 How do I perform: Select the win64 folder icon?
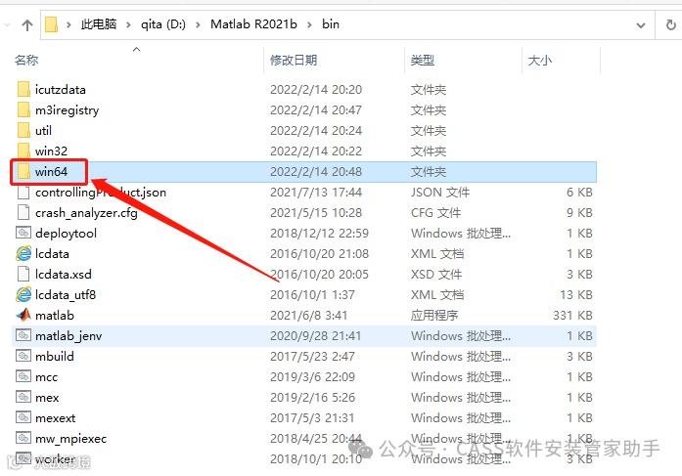[x=23, y=172]
